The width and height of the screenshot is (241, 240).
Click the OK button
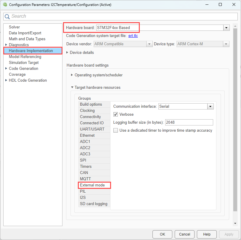click(162, 234)
